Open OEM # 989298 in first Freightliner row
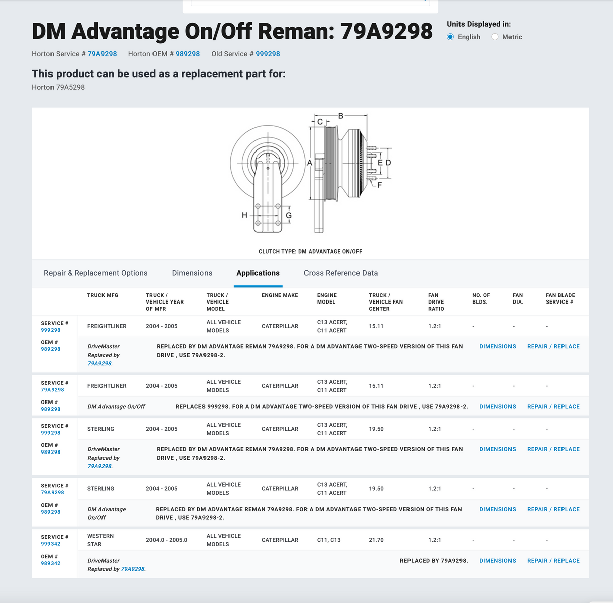The height and width of the screenshot is (603, 613). 50,349
